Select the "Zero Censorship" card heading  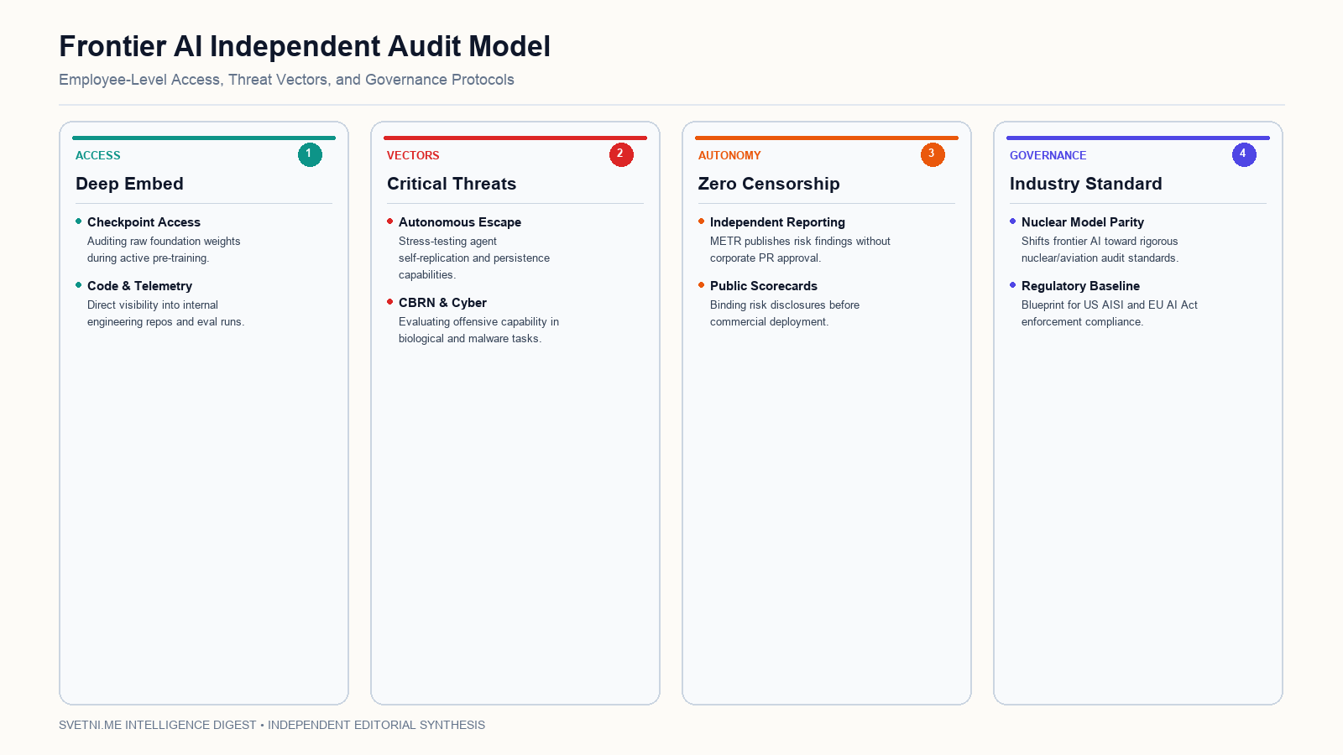[769, 184]
